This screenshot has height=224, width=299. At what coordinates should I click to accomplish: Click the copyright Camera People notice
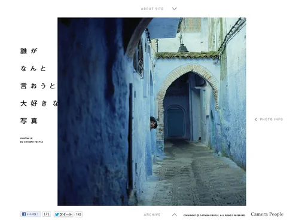(x=214, y=215)
